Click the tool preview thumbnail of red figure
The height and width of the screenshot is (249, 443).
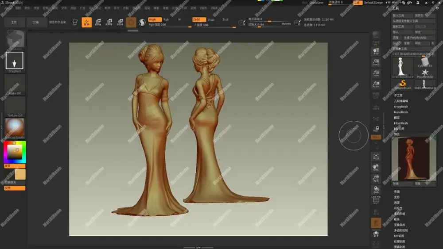pyautogui.click(x=413, y=158)
